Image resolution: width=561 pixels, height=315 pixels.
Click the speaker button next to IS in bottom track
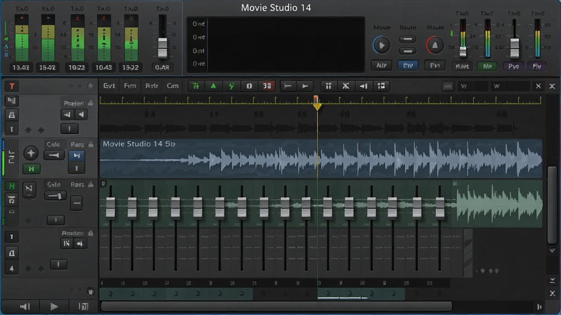point(80,243)
